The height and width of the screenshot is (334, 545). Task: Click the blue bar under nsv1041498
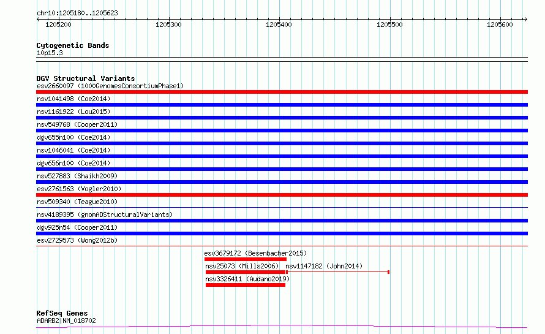coord(282,105)
